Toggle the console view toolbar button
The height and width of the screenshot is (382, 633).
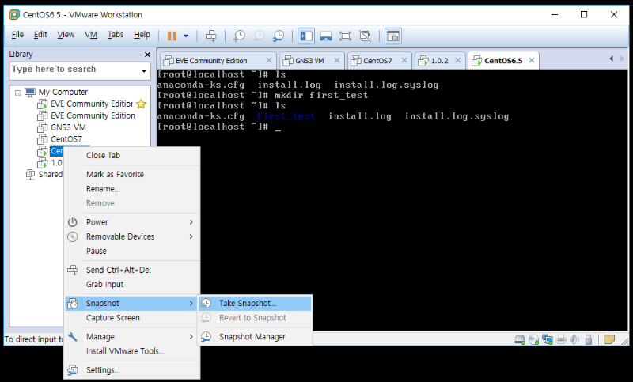coord(392,36)
